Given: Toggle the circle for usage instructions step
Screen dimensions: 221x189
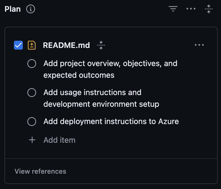Looking at the screenshot, I should (32, 93).
